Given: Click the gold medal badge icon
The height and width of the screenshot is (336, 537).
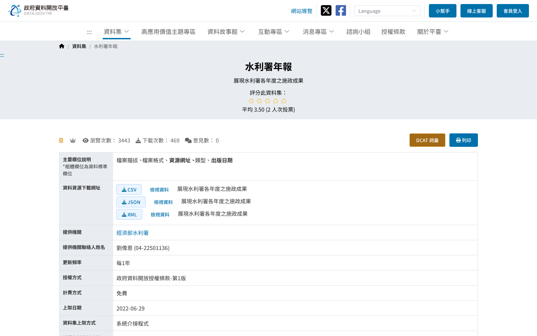Looking at the screenshot, I should 61,140.
